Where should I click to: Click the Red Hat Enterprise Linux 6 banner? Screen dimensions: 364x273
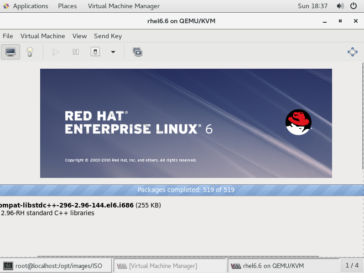[x=186, y=123]
